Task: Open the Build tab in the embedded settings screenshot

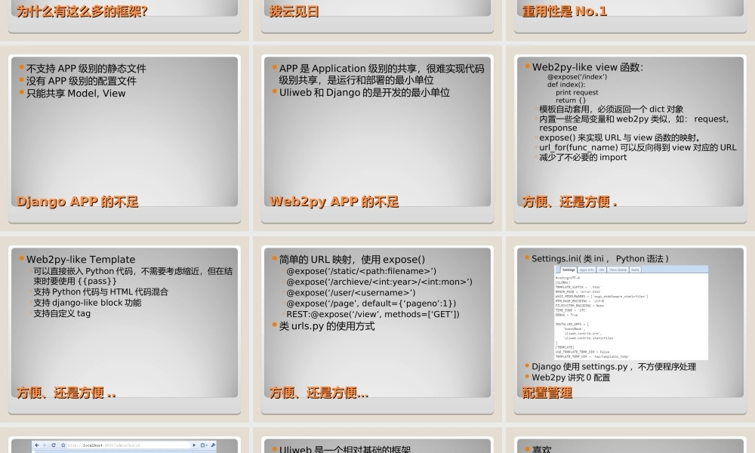Action: 634,270
